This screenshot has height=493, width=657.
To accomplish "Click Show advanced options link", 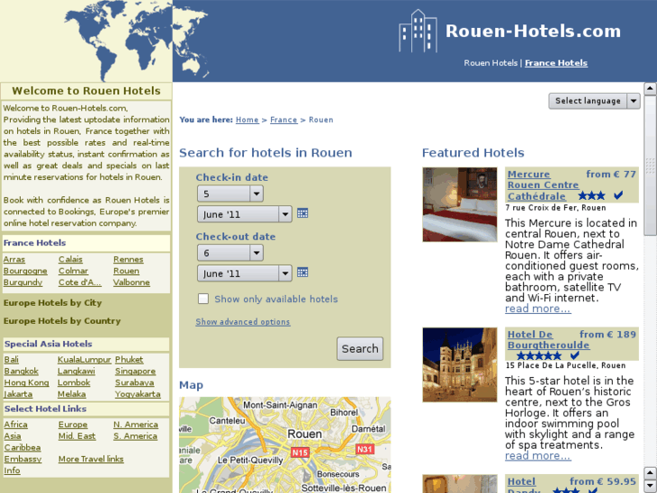I will (242, 322).
